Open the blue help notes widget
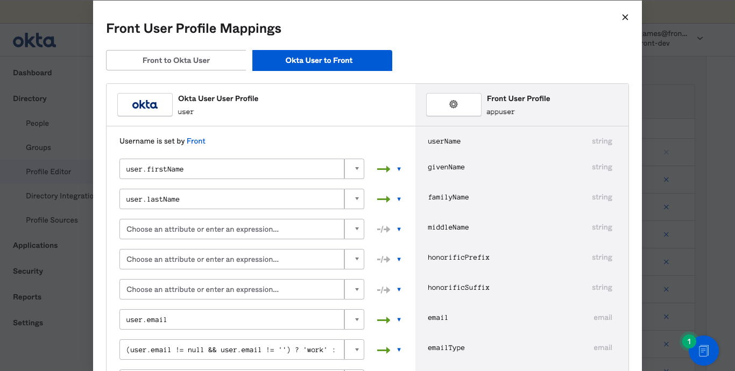 [x=703, y=351]
